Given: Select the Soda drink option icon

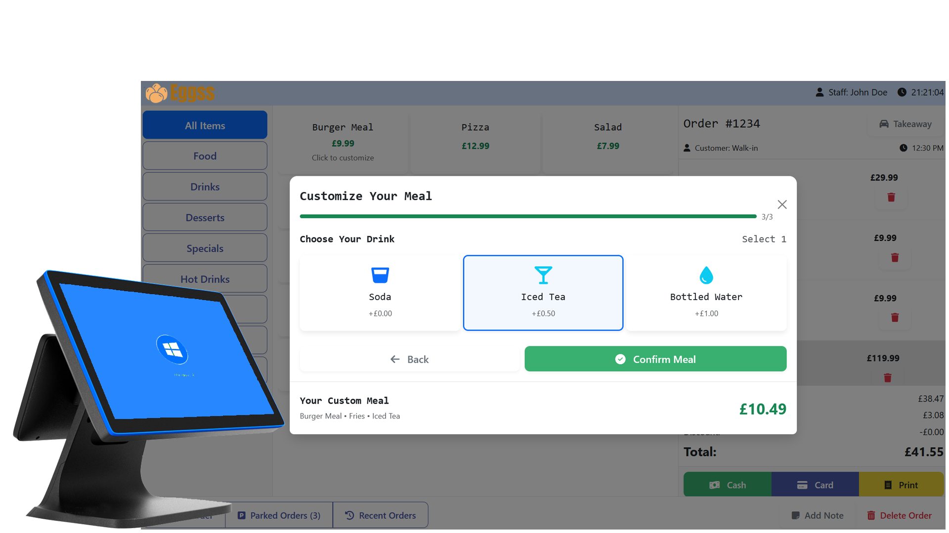Looking at the screenshot, I should pos(380,275).
